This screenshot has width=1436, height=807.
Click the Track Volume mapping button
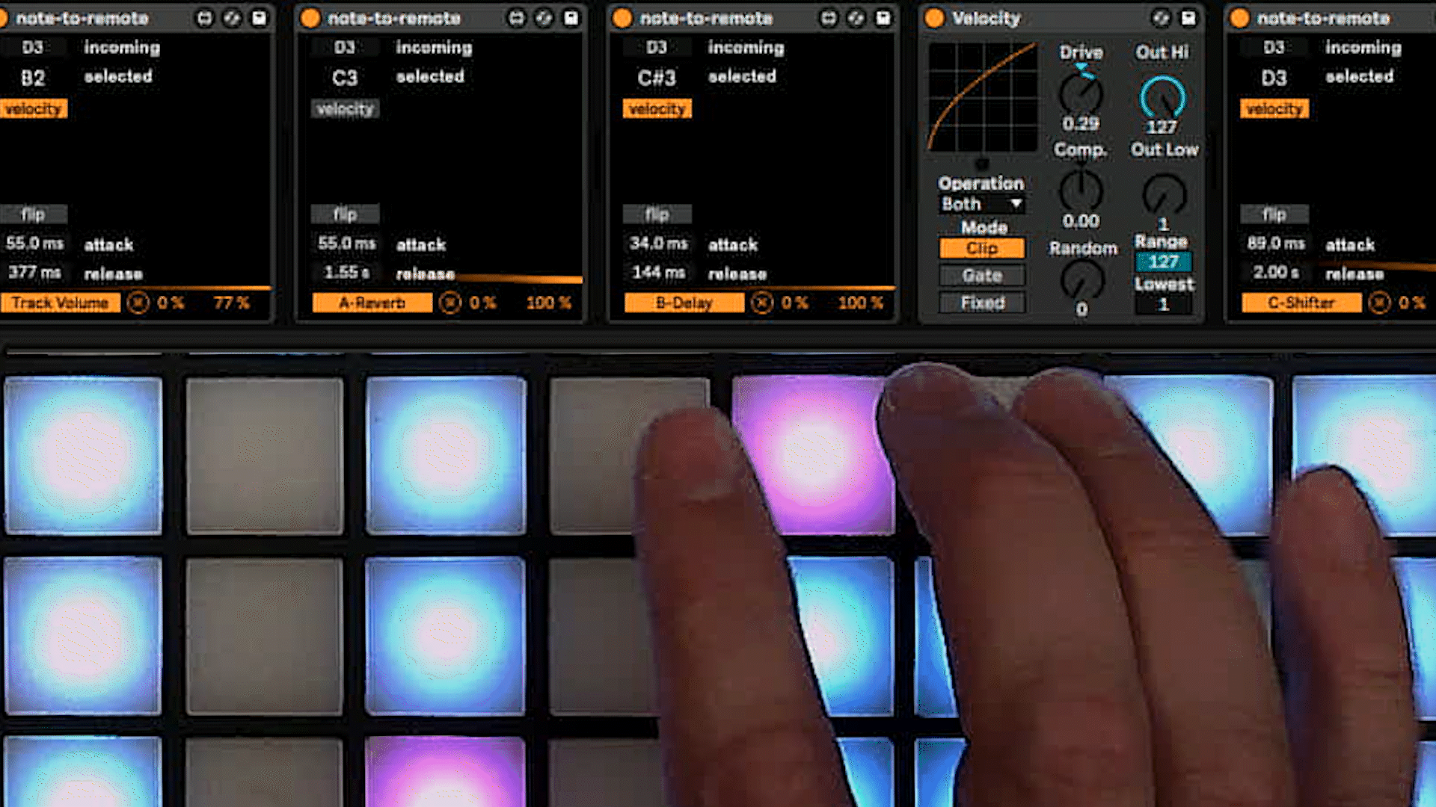[x=61, y=303]
